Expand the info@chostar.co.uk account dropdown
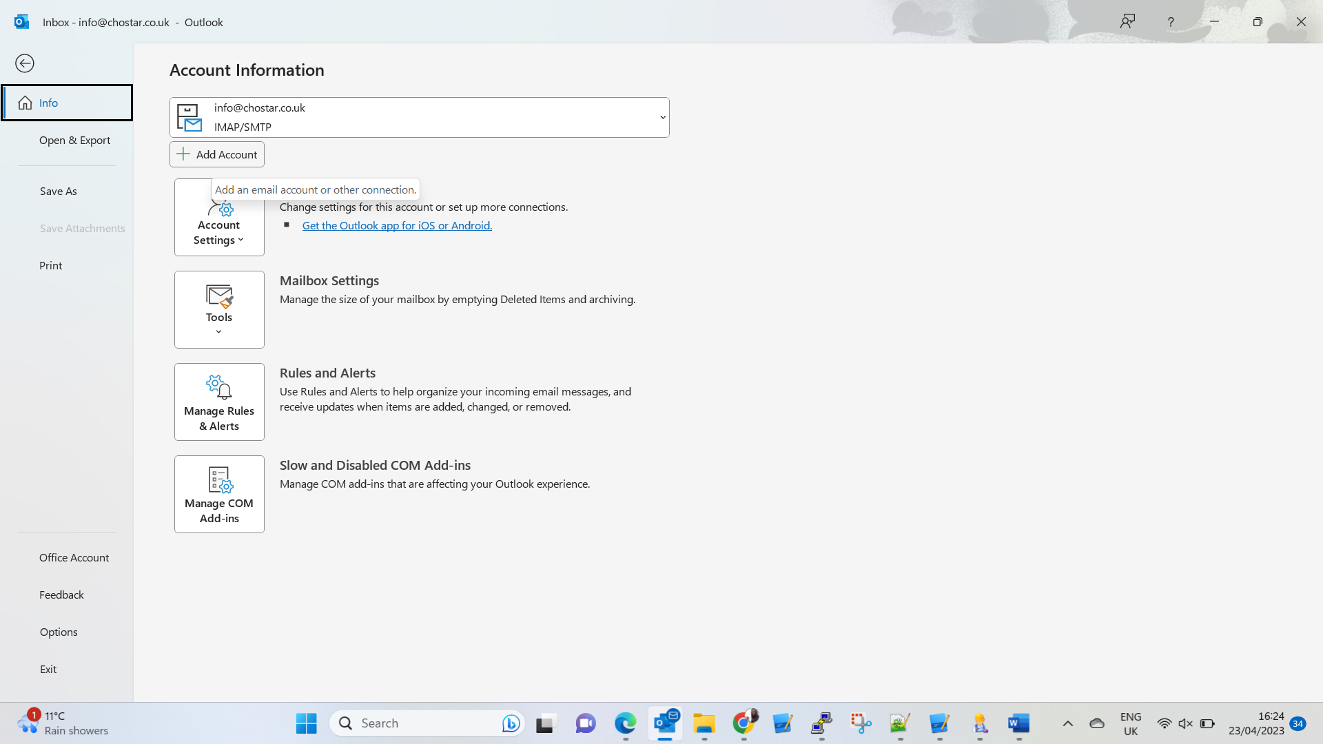The width and height of the screenshot is (1323, 744). pos(420,117)
